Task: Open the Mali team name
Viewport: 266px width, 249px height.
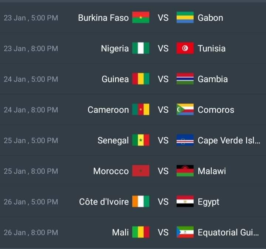Action: point(120,232)
